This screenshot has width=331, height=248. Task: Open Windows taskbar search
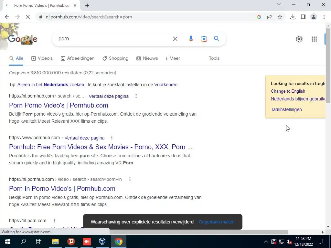click(23, 242)
